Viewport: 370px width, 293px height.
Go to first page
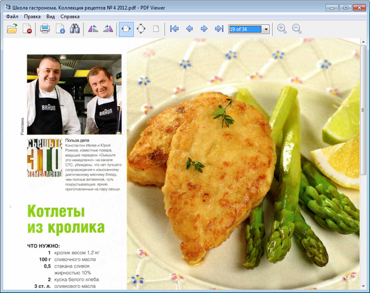pyautogui.click(x=175, y=29)
